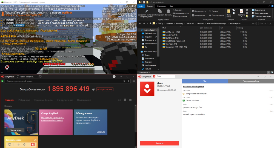Click the Explorer search box

(265, 23)
